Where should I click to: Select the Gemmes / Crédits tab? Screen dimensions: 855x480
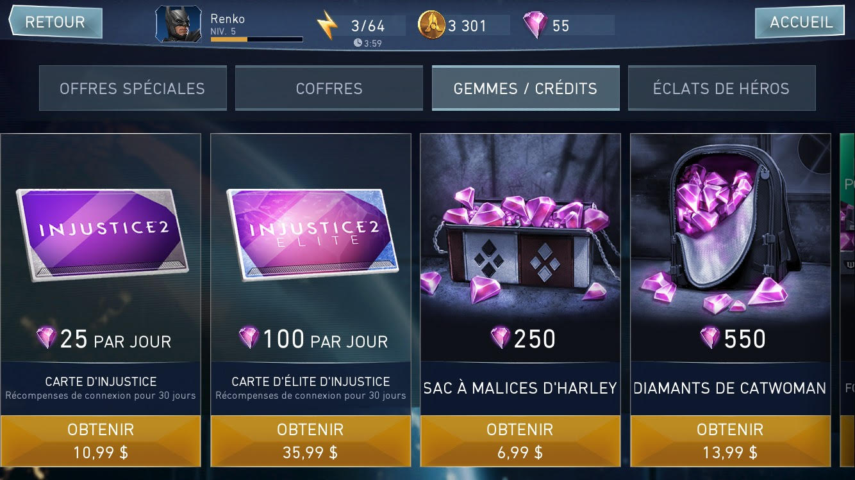[x=526, y=88]
